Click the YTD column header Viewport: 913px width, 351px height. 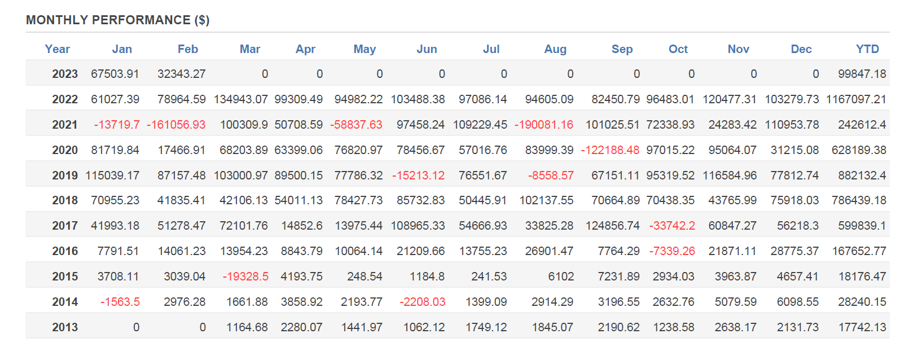click(867, 49)
